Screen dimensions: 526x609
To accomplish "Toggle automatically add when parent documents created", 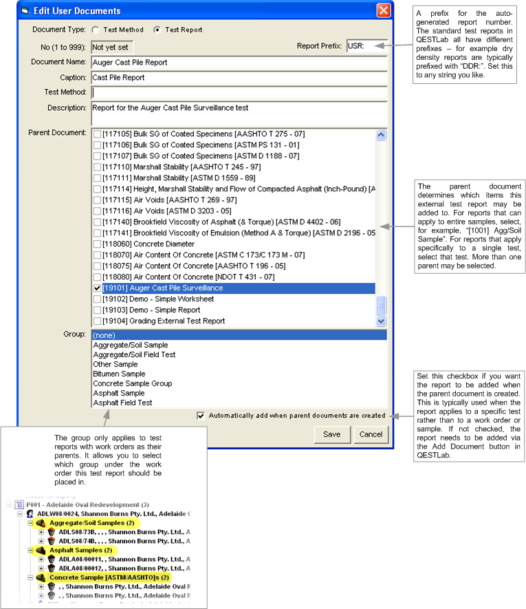I will coord(201,416).
